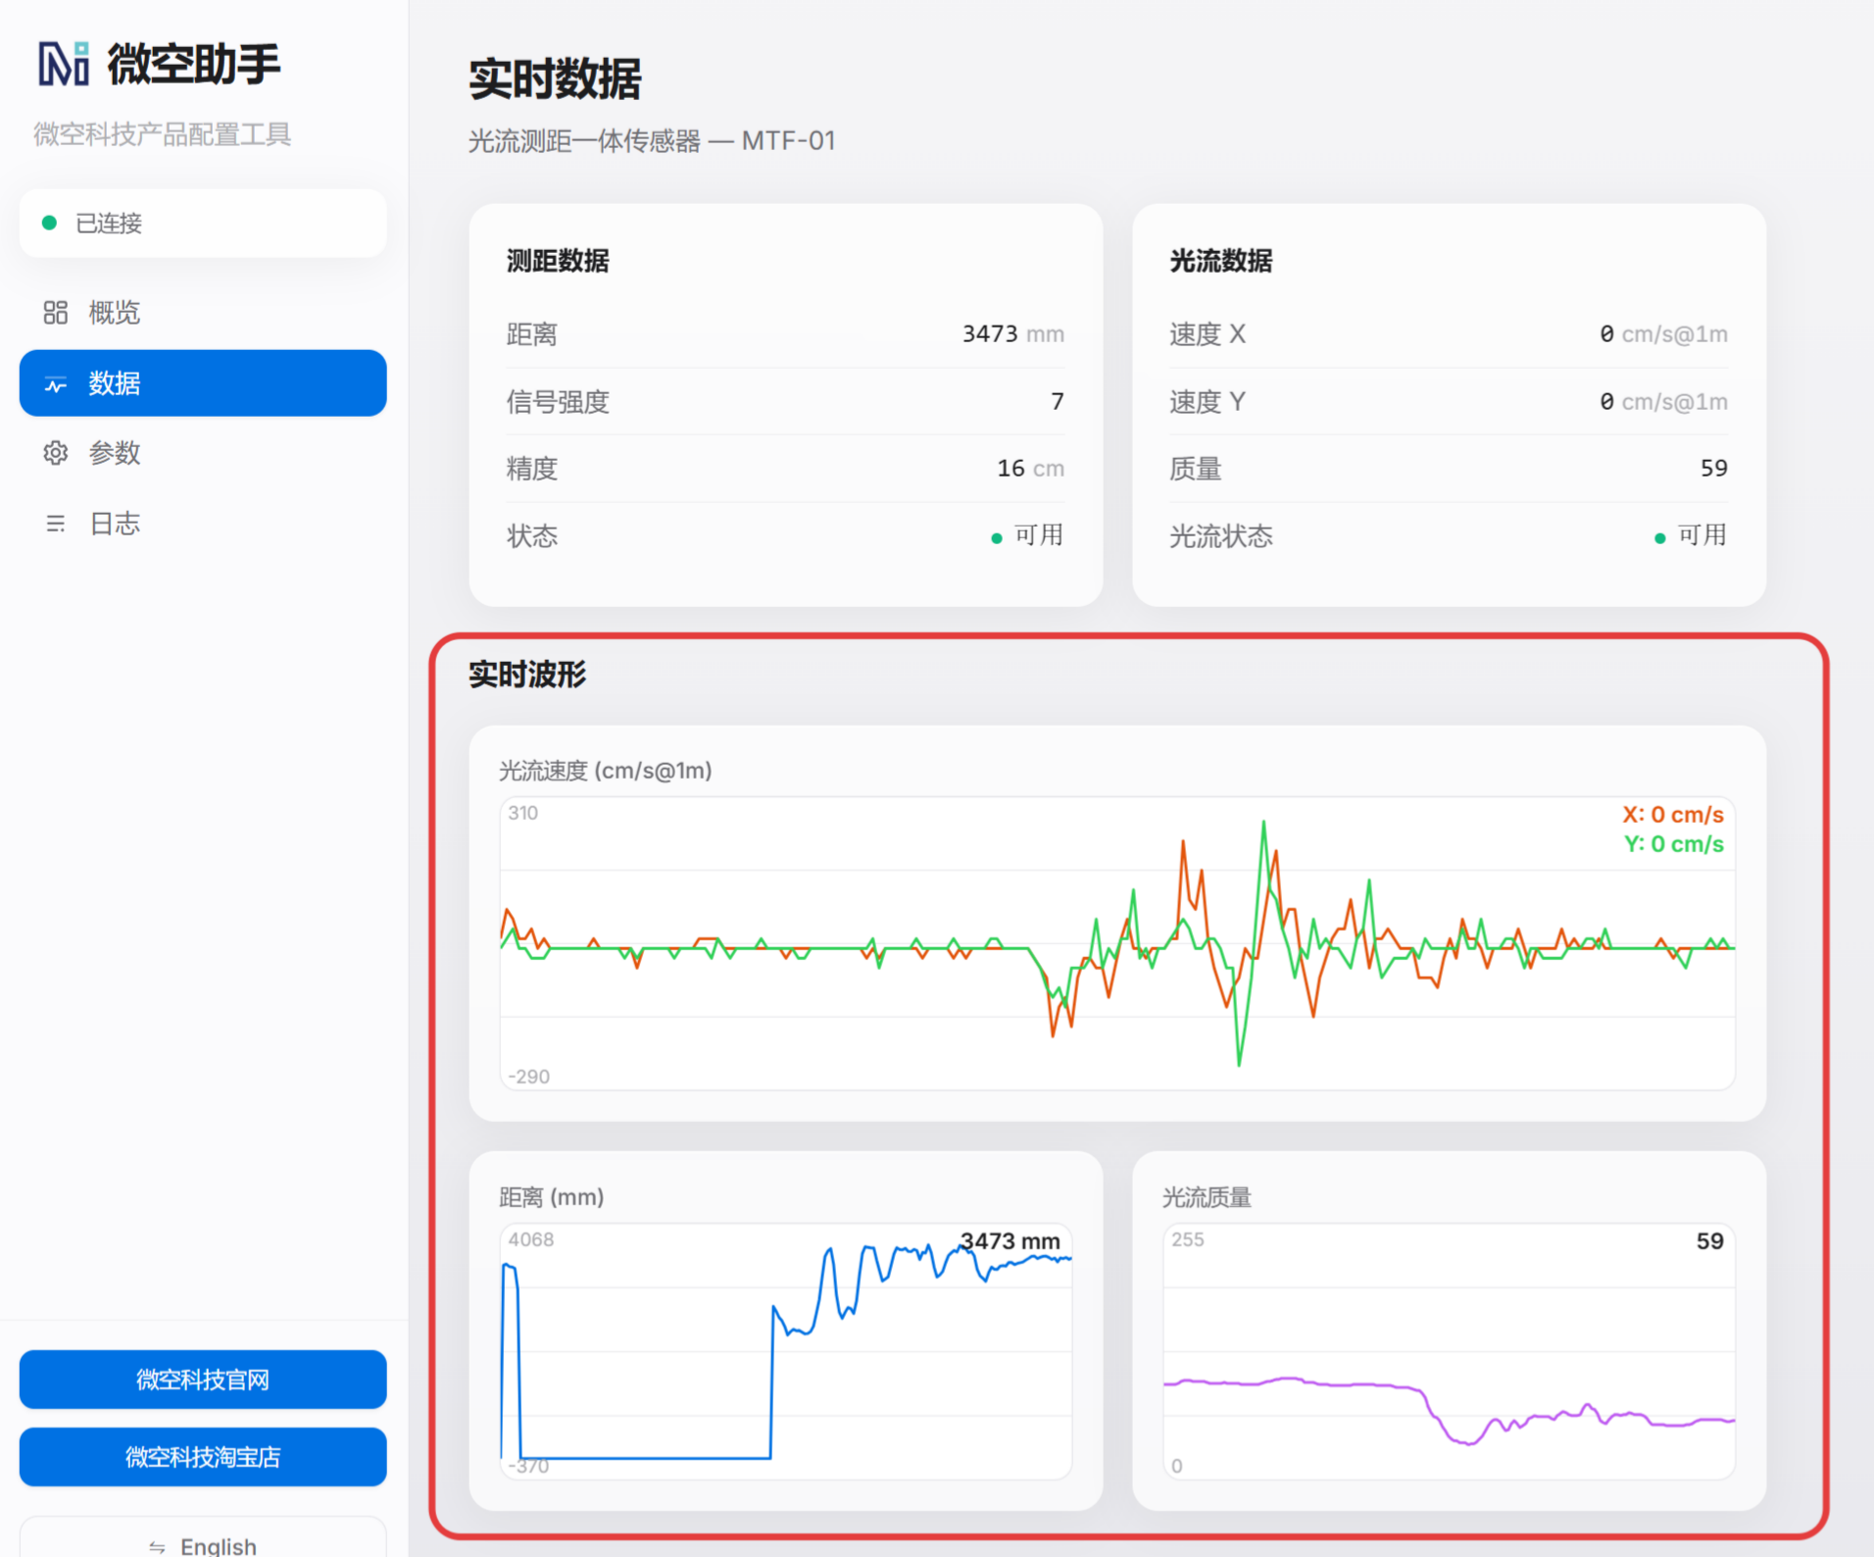Click the 3473 mm value in 距离 row
Screen dimensions: 1874x1557
(x=1012, y=334)
